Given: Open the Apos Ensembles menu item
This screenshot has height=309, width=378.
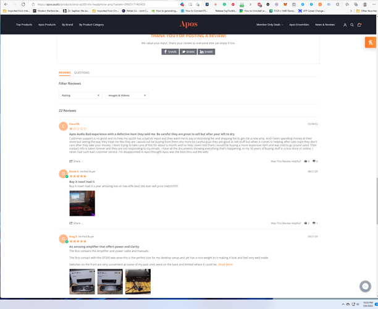Looking at the screenshot, I should pos(299,25).
